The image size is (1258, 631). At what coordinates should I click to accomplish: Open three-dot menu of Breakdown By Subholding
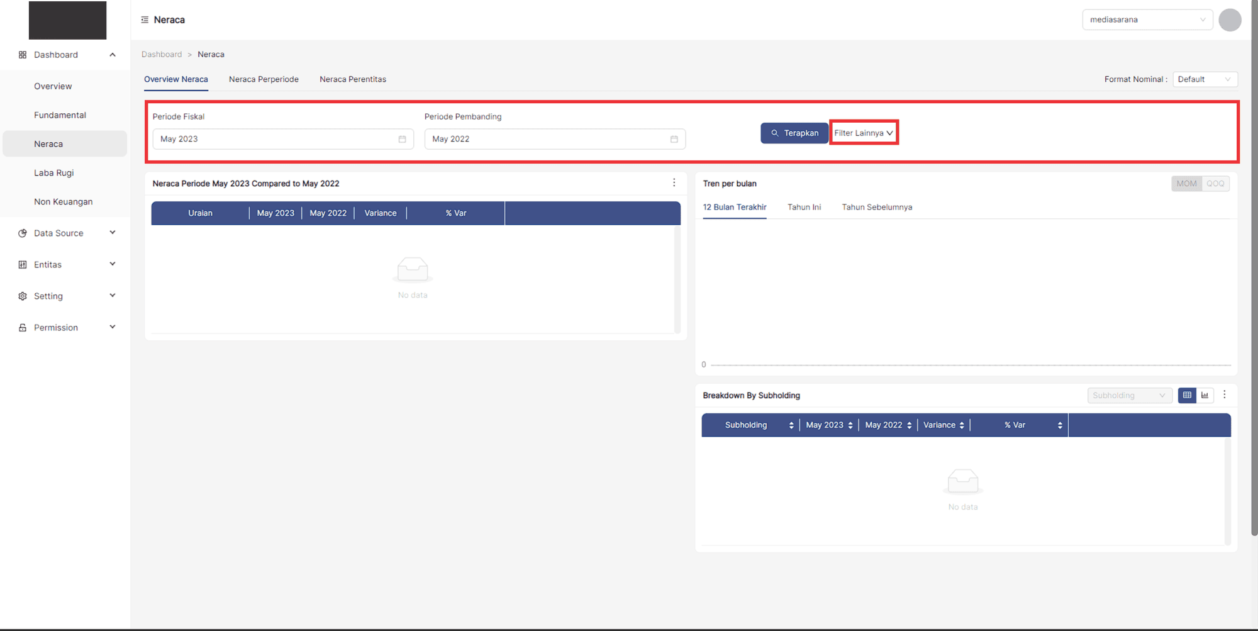pyautogui.click(x=1224, y=394)
